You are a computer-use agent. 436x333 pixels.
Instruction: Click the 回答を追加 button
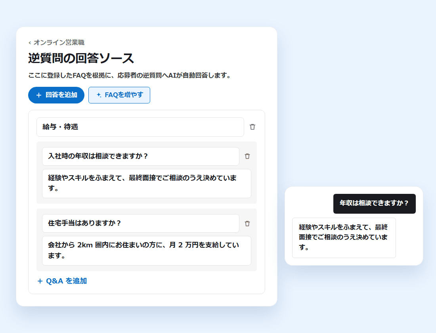click(x=56, y=95)
